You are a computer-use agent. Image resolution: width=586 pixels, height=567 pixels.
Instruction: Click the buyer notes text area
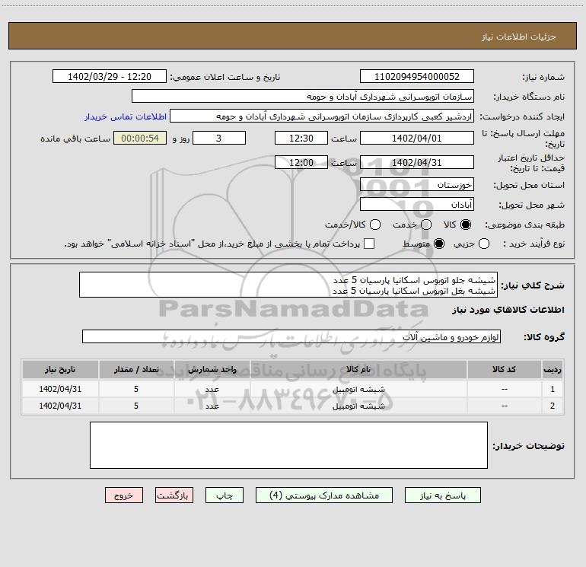coord(288,445)
